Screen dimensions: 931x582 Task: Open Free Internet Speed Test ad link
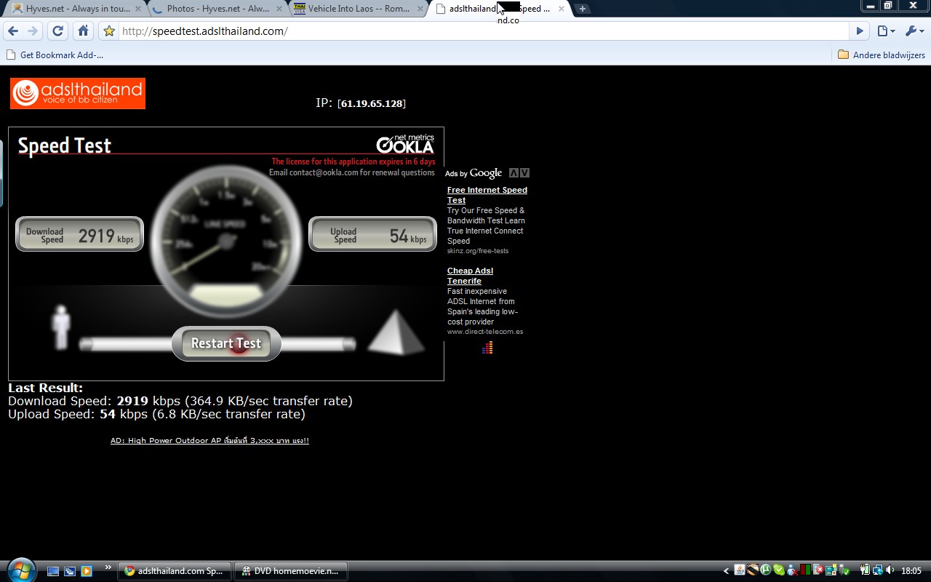pyautogui.click(x=487, y=195)
